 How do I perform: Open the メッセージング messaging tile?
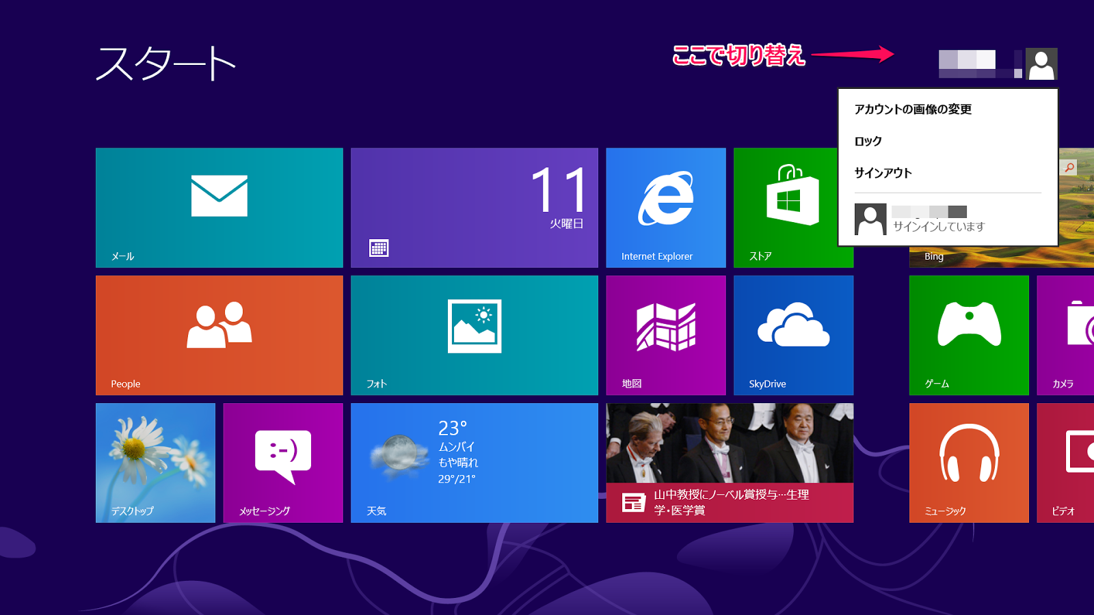coord(283,463)
